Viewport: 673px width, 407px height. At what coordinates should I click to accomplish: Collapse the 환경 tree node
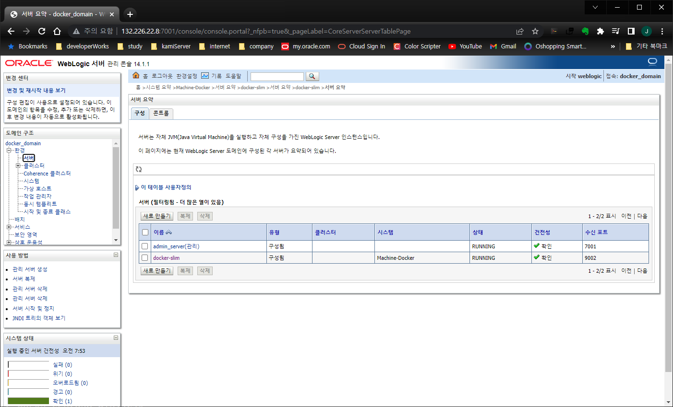[9, 151]
